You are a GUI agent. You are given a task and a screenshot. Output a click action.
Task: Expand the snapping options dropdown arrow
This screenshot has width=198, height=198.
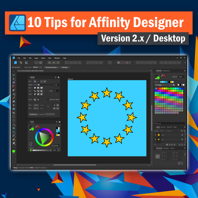pyautogui.click(x=130, y=62)
